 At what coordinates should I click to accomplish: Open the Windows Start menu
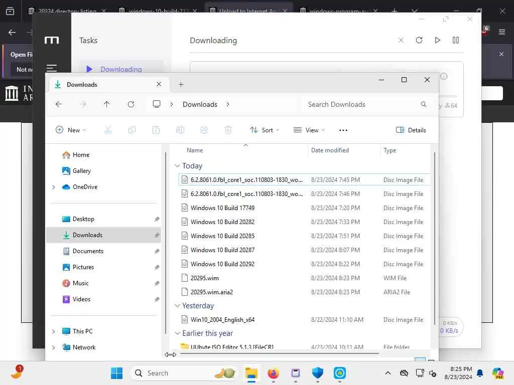point(116,373)
